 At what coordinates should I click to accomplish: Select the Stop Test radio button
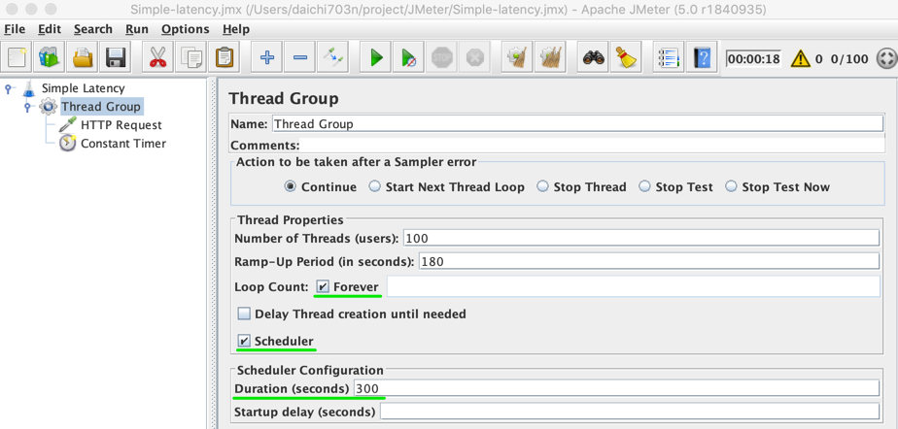[644, 187]
